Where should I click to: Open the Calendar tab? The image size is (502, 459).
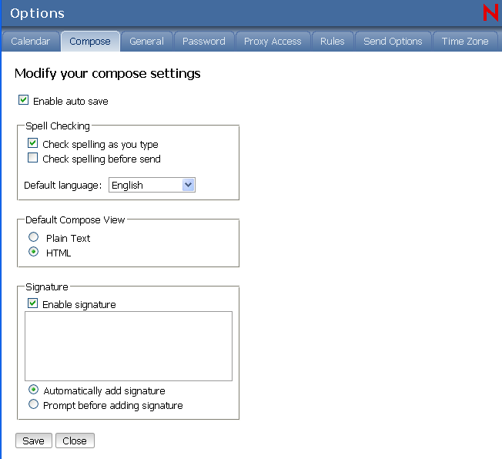click(31, 42)
